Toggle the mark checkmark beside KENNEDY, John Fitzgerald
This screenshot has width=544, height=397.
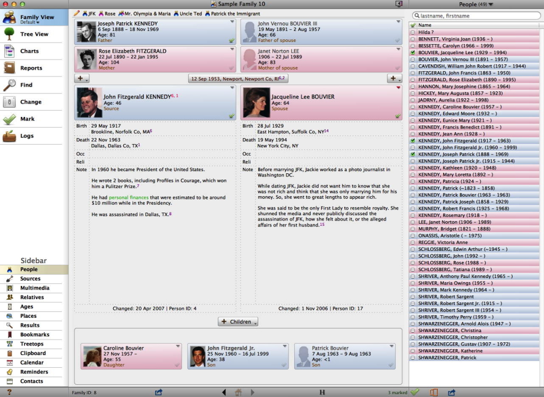[x=412, y=140]
